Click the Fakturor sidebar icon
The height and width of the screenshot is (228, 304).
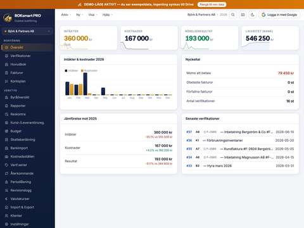tap(6, 73)
